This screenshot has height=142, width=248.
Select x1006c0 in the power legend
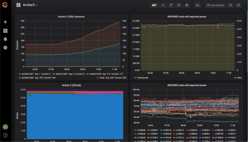[x=193, y=134]
